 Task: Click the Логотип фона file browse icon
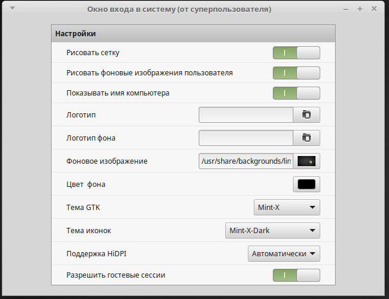(x=307, y=138)
